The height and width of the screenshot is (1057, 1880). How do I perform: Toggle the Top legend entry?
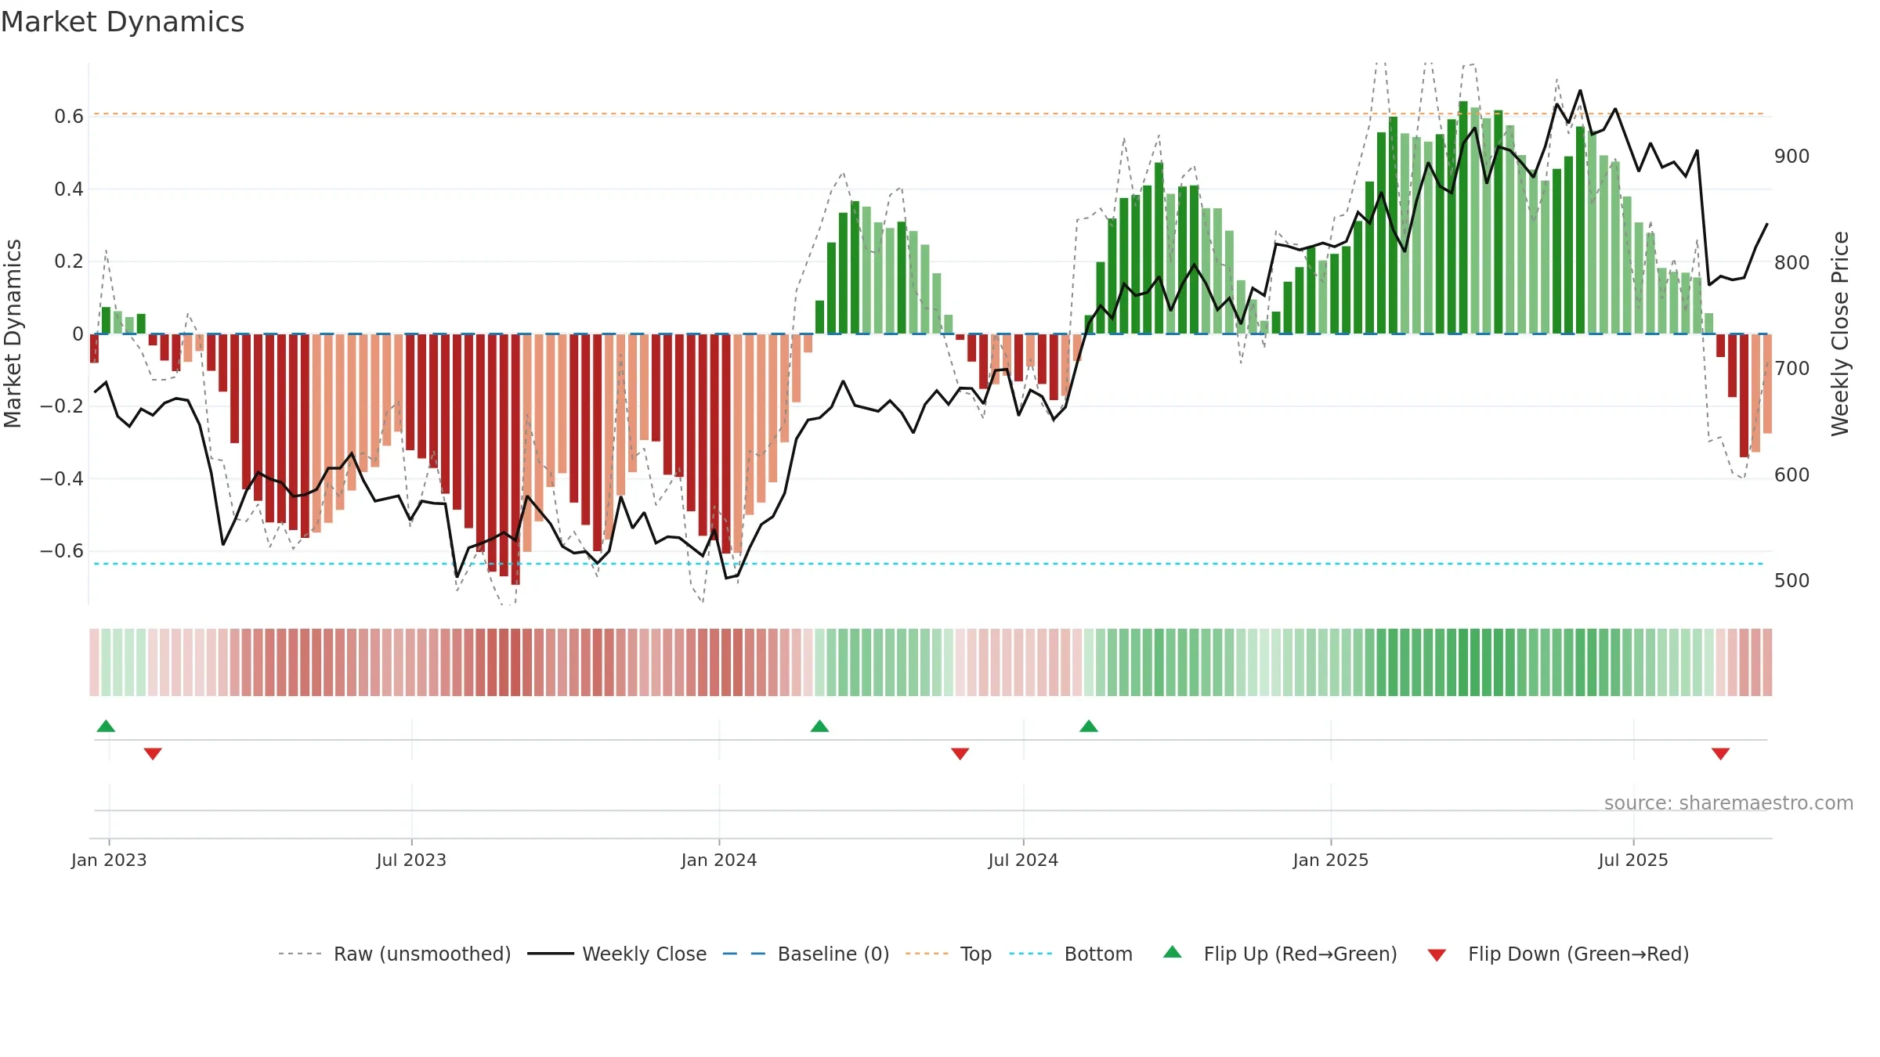click(949, 954)
